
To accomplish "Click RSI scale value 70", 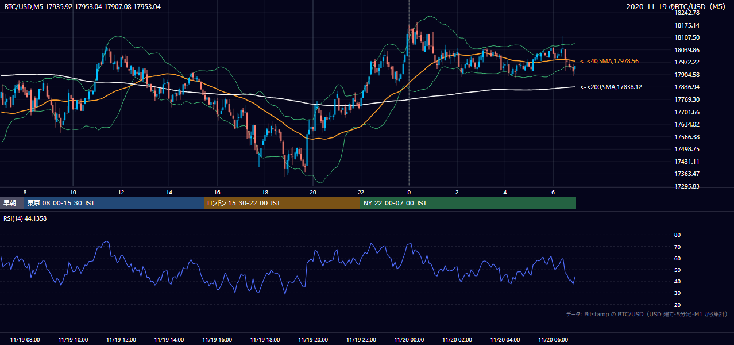I will (x=677, y=247).
